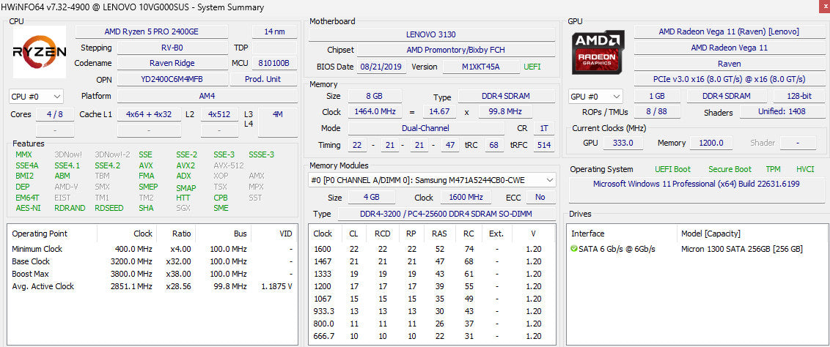Viewport: 830px width, 347px height.
Task: Click the SHA feature label
Action: [147, 208]
